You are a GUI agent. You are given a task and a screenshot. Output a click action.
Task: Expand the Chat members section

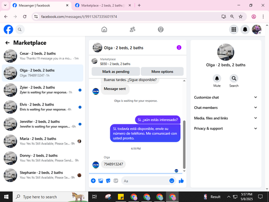tap(225, 108)
